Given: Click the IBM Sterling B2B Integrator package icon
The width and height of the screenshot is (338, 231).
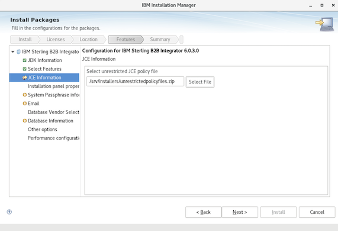Looking at the screenshot, I should pos(18,52).
